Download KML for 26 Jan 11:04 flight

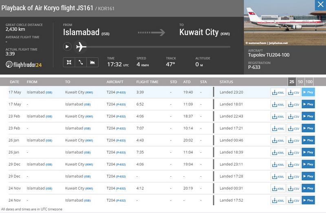(278, 152)
